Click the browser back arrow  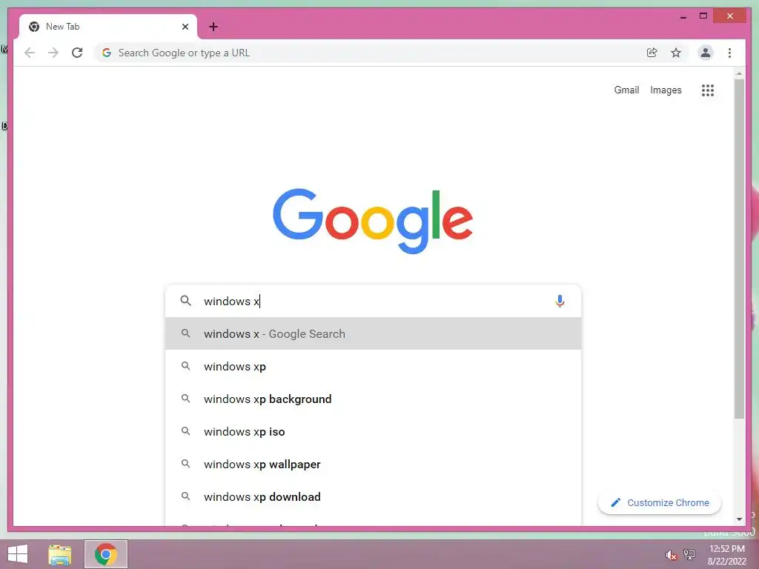[x=30, y=53]
